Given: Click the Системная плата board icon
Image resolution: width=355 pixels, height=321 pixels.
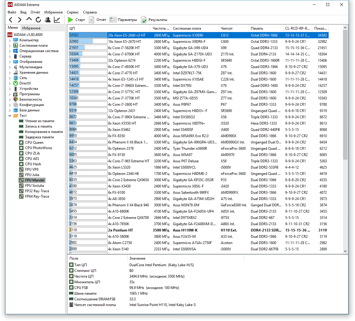Looking at the screenshot, I should click(x=16, y=46).
